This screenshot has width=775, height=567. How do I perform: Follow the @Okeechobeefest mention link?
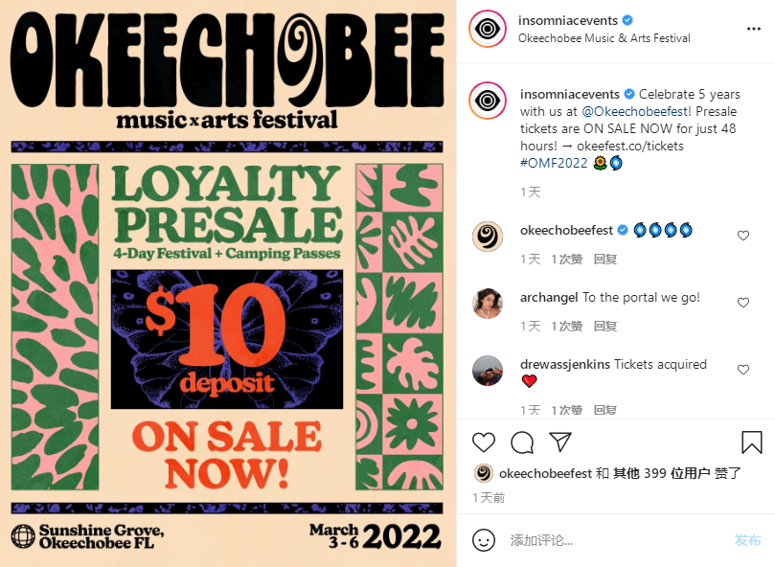(x=634, y=111)
